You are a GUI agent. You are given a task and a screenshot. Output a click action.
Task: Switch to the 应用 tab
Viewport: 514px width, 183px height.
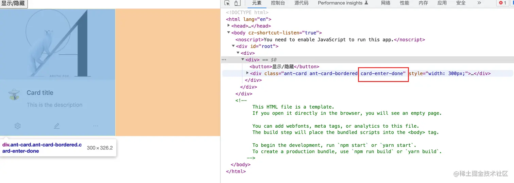442,3
